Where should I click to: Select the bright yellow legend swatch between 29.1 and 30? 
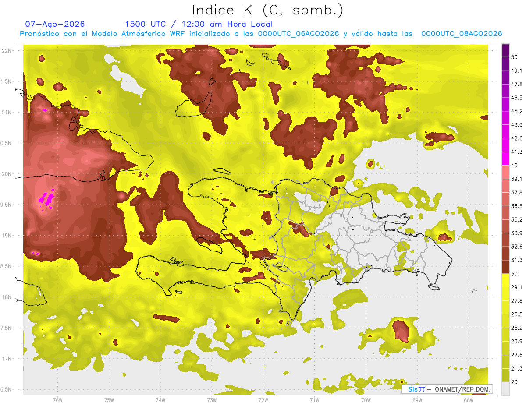click(x=505, y=281)
